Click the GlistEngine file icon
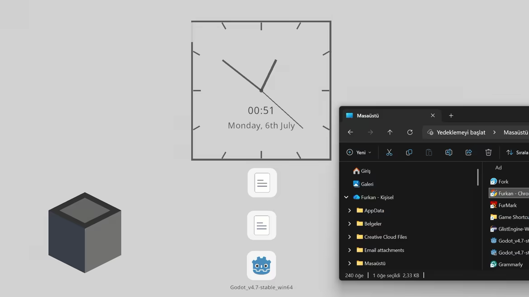The width and height of the screenshot is (529, 297). coord(494,229)
